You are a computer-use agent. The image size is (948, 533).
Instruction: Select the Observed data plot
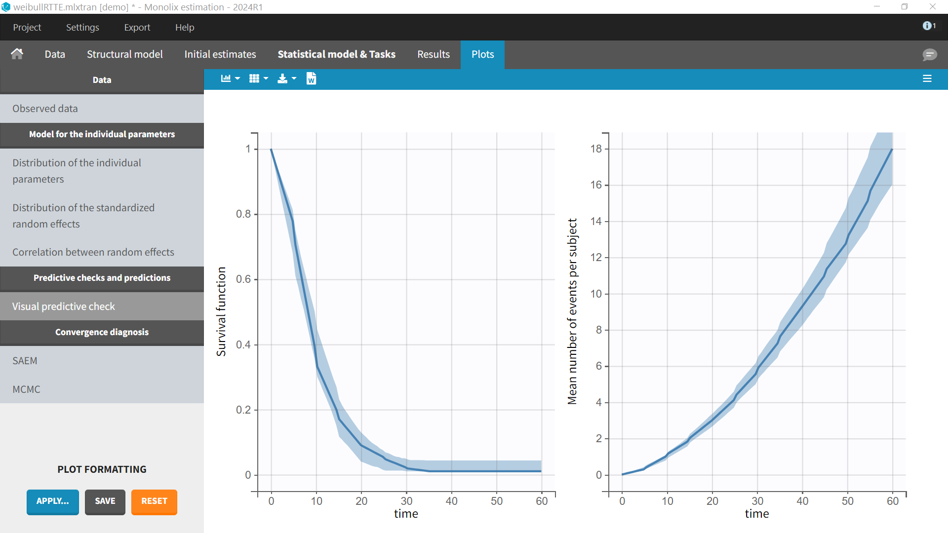tap(45, 109)
